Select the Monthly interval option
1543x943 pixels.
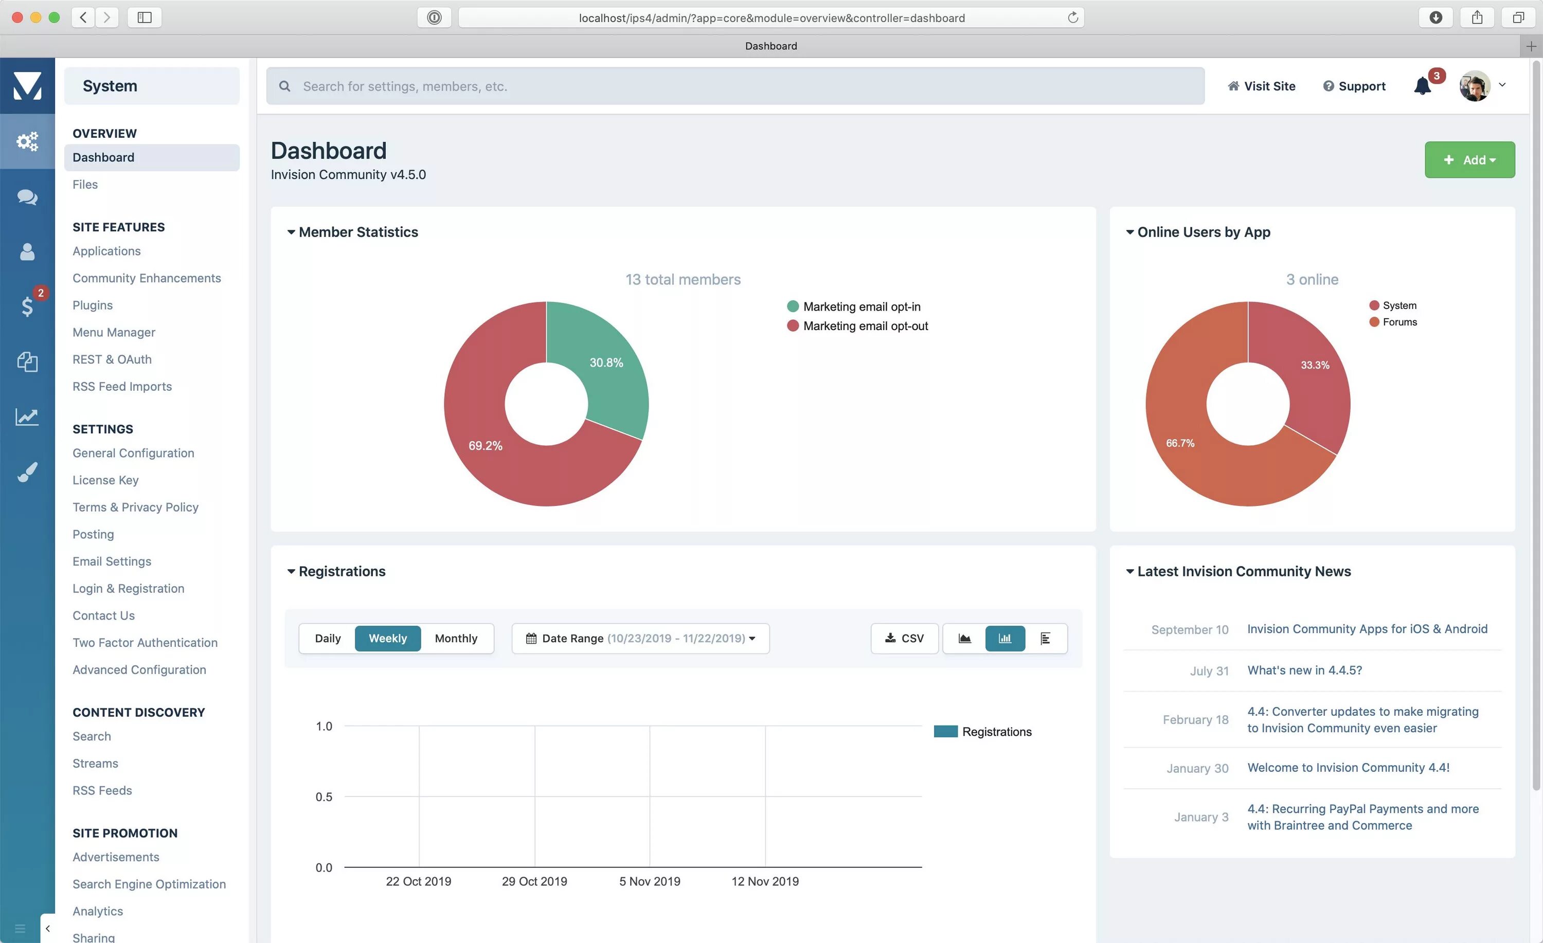(x=456, y=638)
